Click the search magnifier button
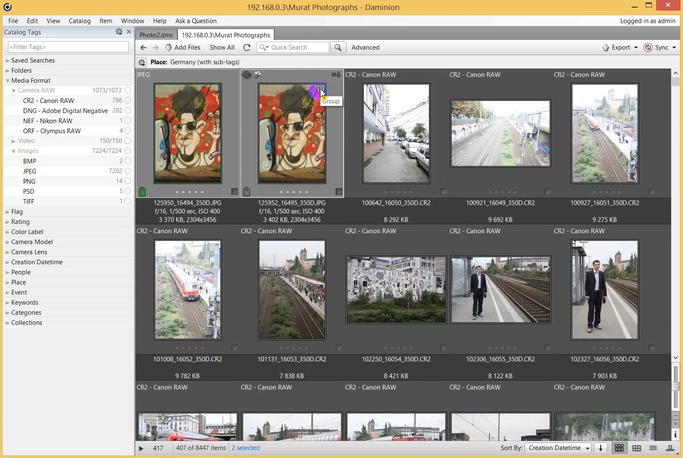Image resolution: width=683 pixels, height=458 pixels. [338, 48]
